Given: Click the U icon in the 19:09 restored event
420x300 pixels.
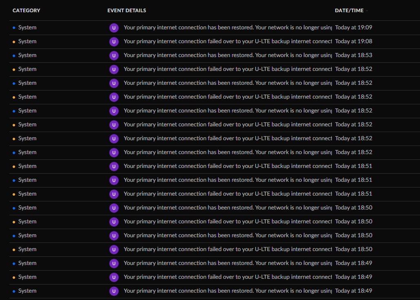Looking at the screenshot, I should [x=114, y=28].
